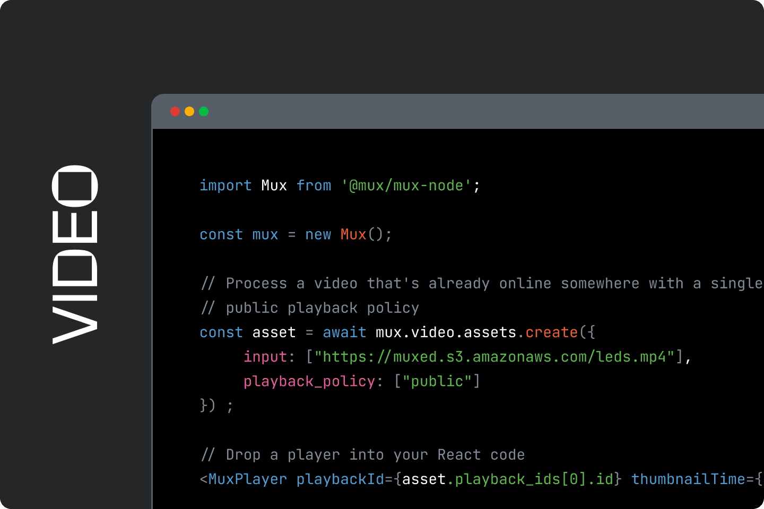Click the gray window title bar
The image size is (764, 509).
[x=456, y=111]
